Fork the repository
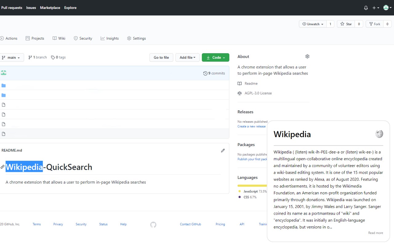394x246 pixels. coord(374,24)
